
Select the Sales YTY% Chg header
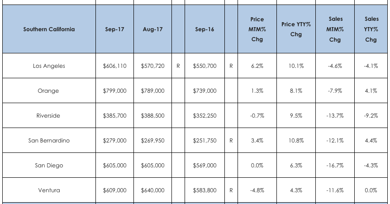point(371,29)
